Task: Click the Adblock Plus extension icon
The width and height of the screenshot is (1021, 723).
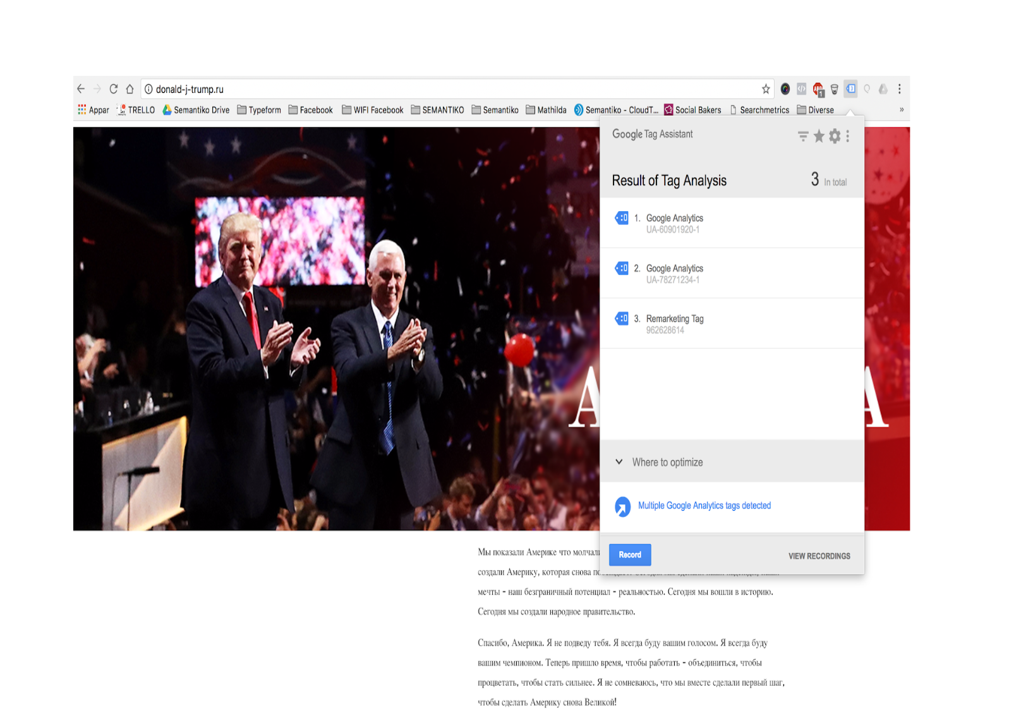Action: pos(818,89)
